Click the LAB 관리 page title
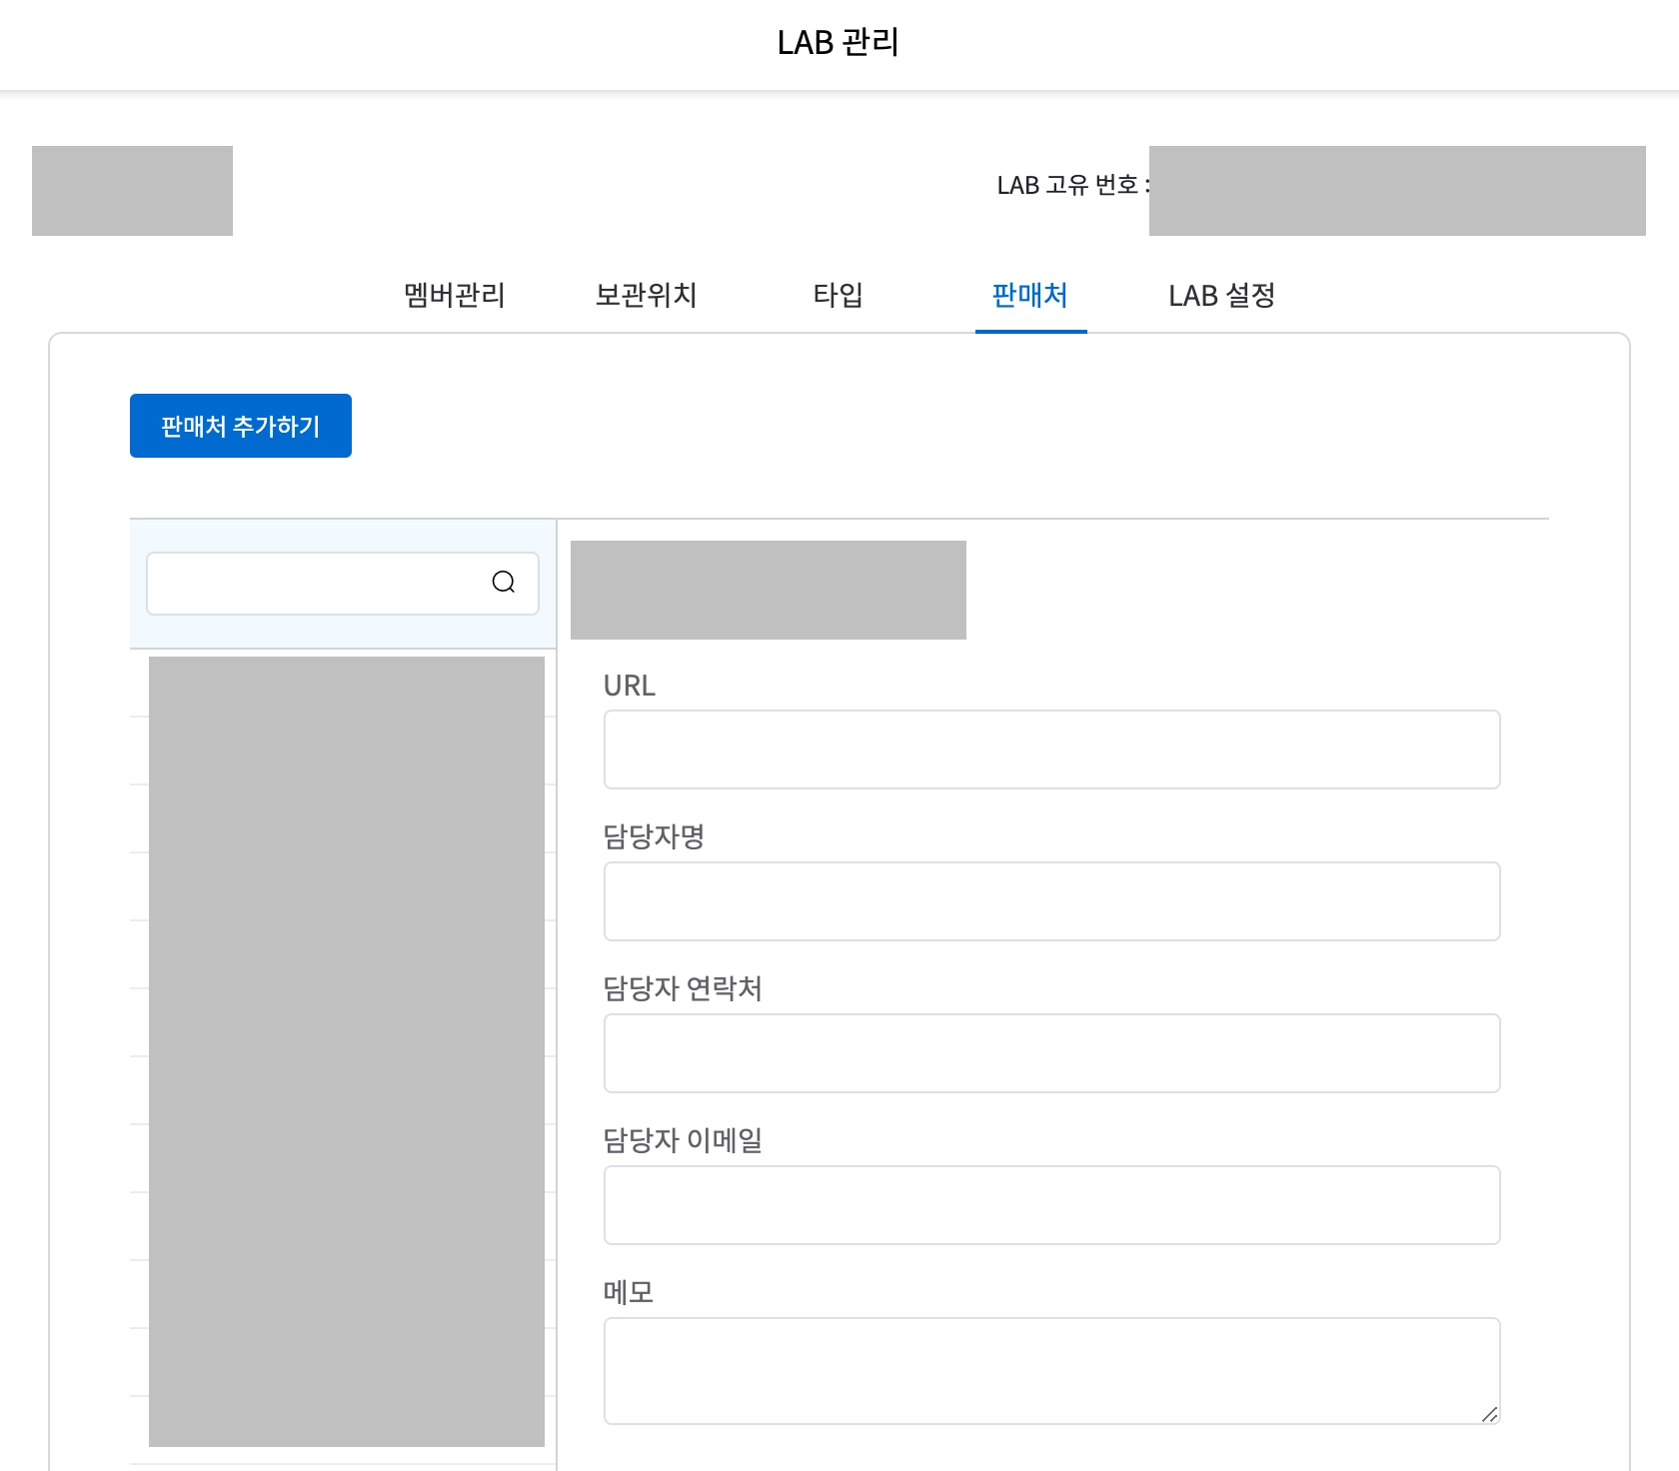Viewport: 1679px width, 1471px height. pos(839,43)
